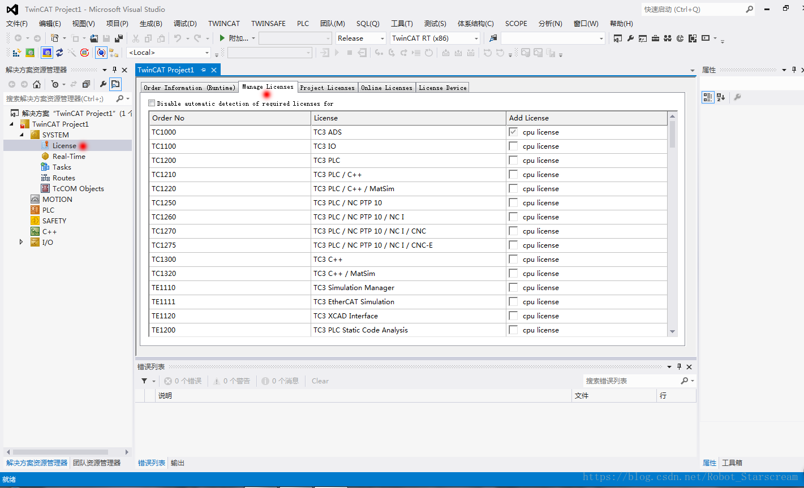The image size is (804, 488).
Task: Open Team Explorer icon in main toolbar
Action: click(x=668, y=38)
